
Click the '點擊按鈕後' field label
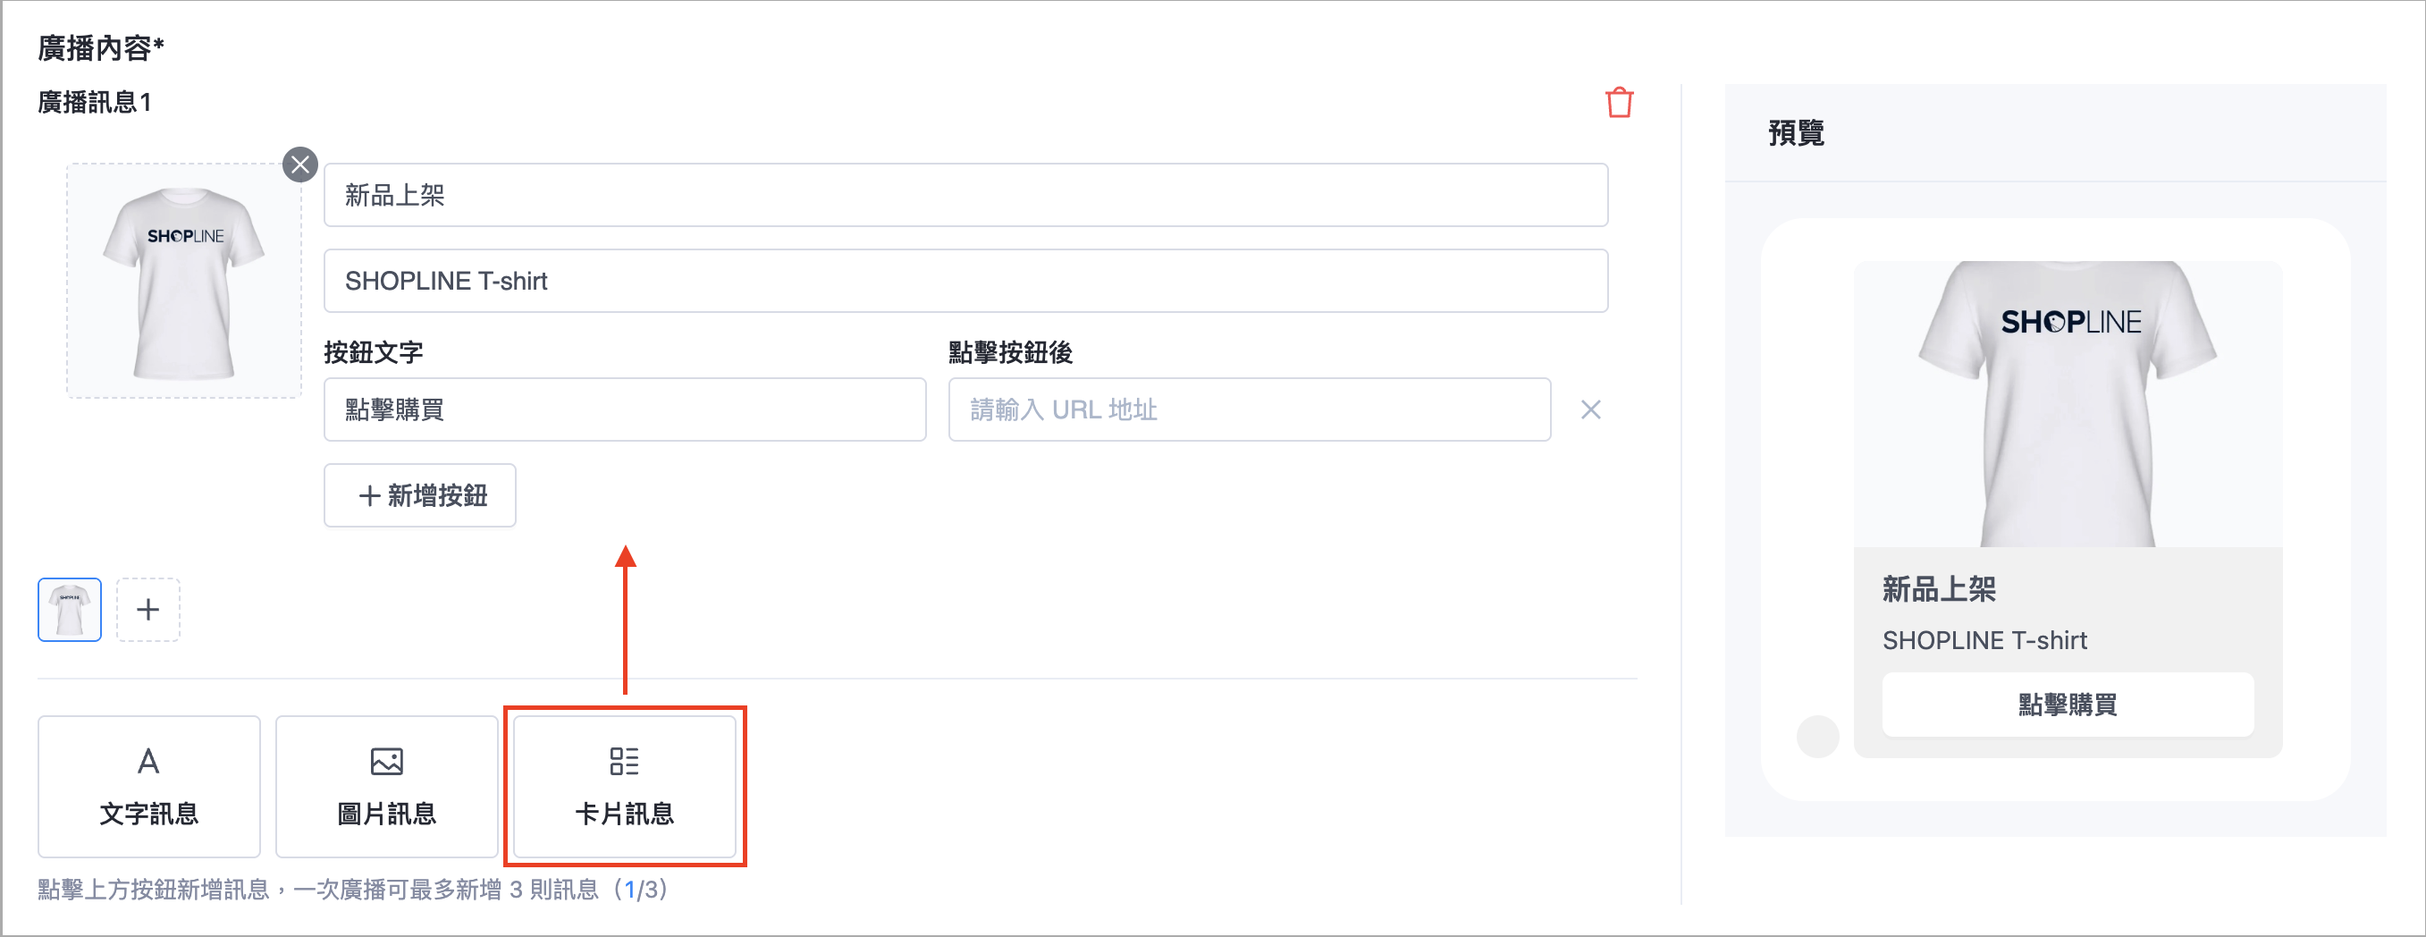tap(1010, 352)
